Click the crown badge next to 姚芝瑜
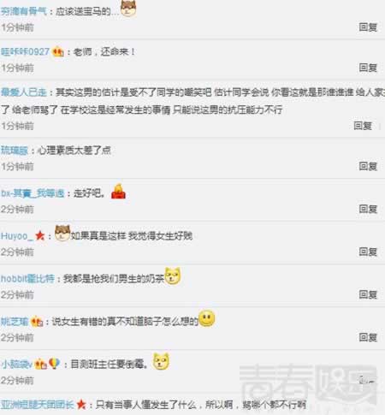 pos(37,322)
